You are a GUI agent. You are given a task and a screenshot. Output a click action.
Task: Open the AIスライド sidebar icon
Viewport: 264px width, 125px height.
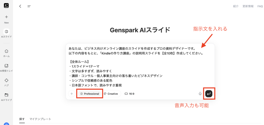(x=6, y=32)
